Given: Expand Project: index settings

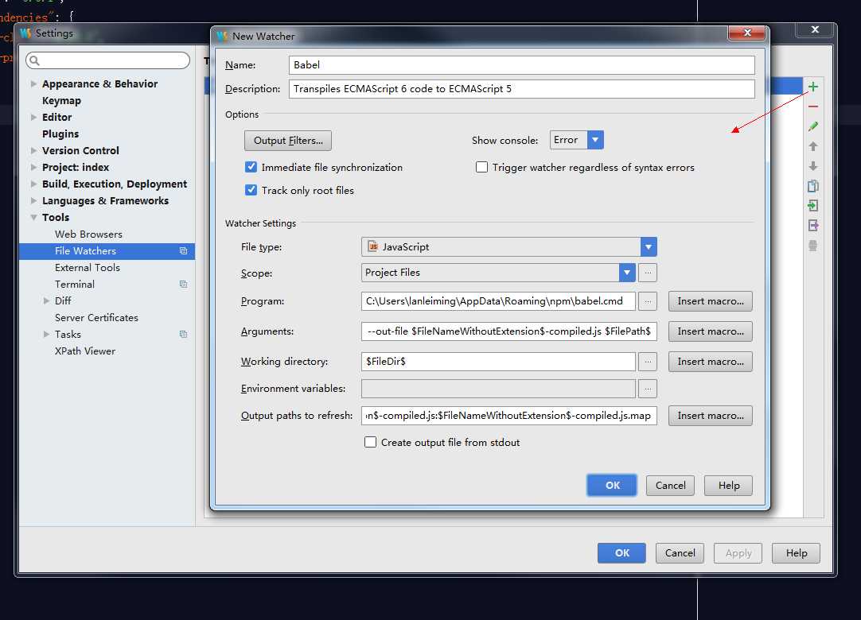Looking at the screenshot, I should (33, 168).
